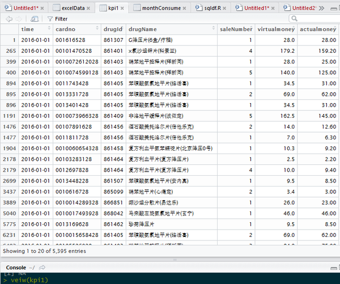The height and width of the screenshot is (284, 340).
Task: View current working directory arrow icon
Action: pyautogui.click(x=42, y=268)
